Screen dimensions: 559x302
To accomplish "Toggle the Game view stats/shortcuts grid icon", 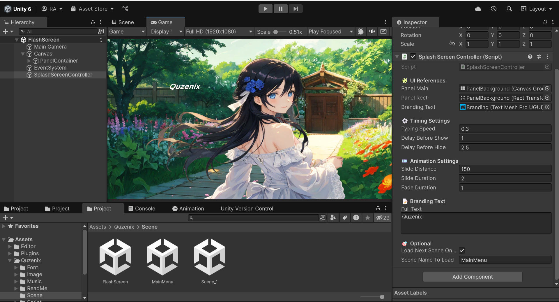I will pos(383,31).
